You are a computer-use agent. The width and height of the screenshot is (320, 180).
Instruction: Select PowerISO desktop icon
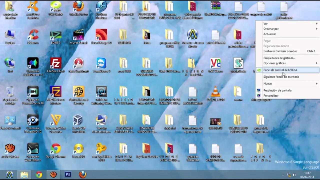[78, 151]
